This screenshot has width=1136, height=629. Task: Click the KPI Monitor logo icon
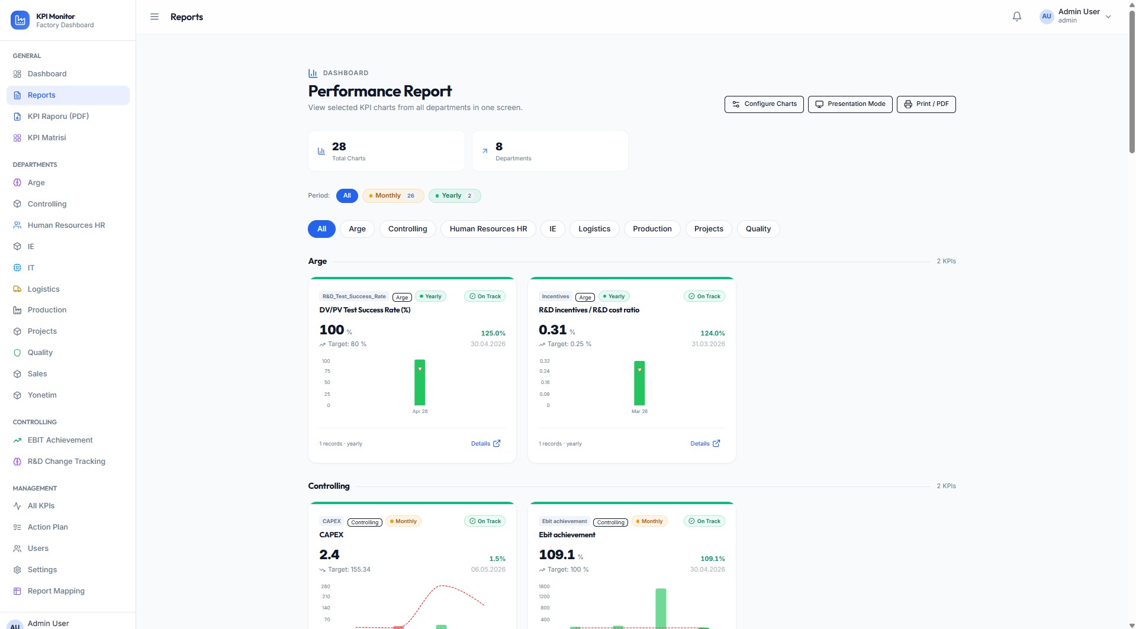click(x=20, y=20)
